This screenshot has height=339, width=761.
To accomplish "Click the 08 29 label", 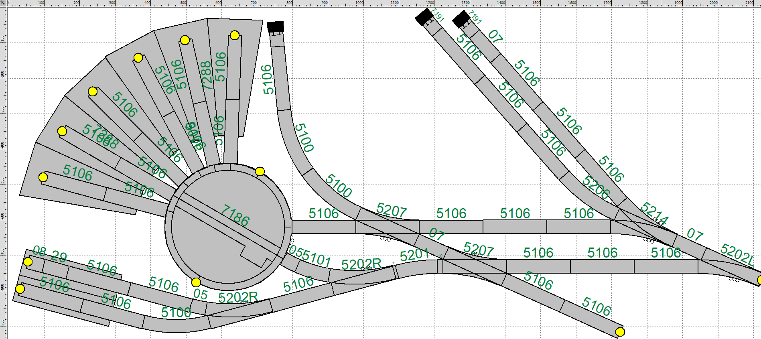I will click(x=50, y=254).
